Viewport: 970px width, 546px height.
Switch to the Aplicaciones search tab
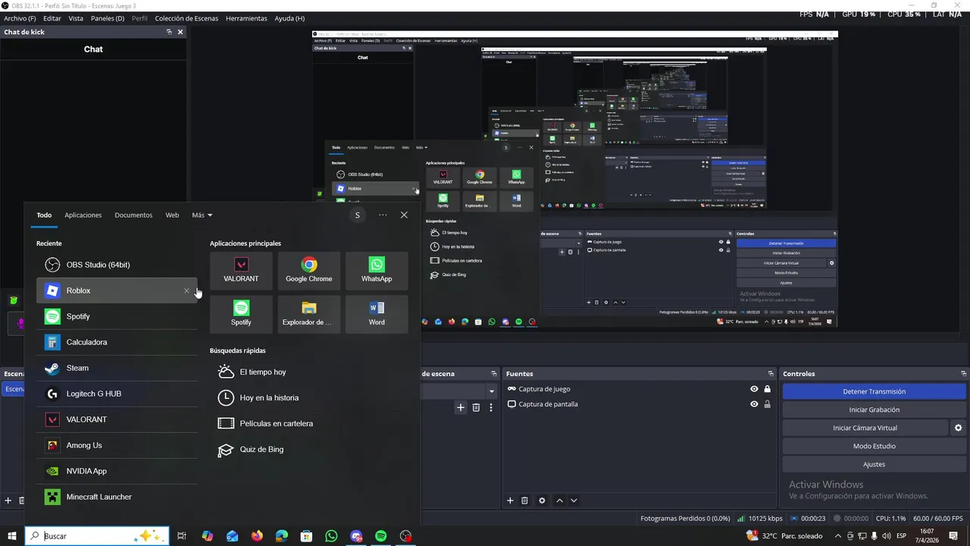click(83, 215)
